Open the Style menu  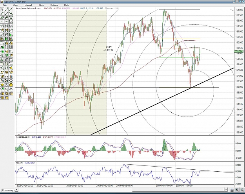[41, 5]
